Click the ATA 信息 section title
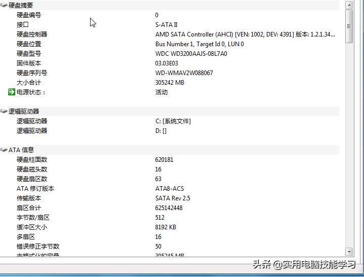 21,150
